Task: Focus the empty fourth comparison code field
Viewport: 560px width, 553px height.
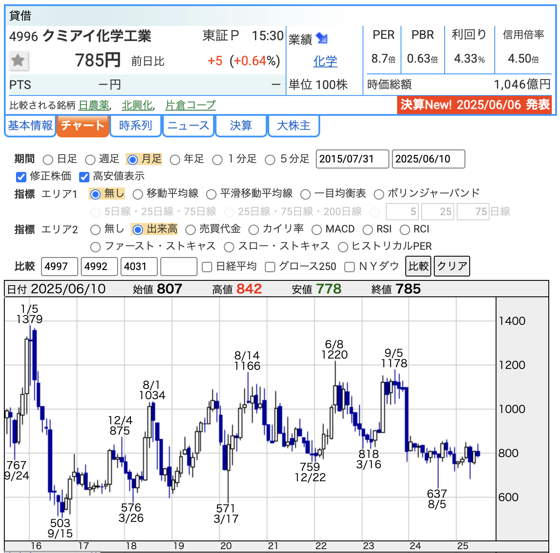Action: tap(179, 267)
